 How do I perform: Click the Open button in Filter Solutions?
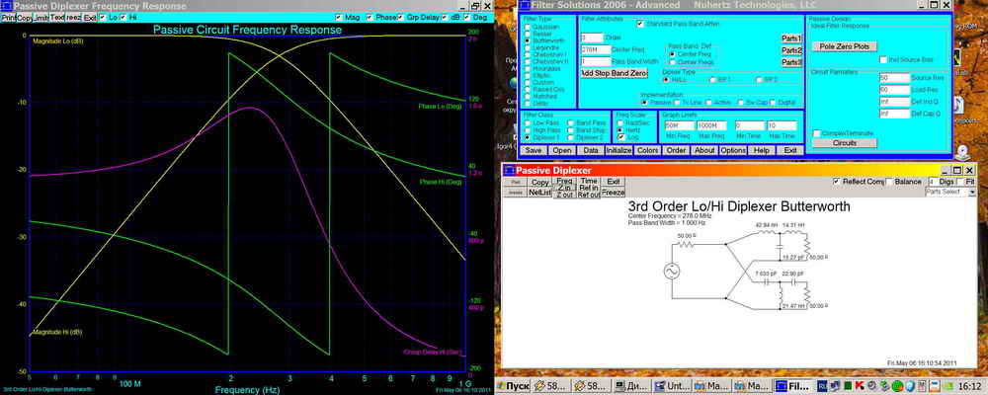coord(562,150)
